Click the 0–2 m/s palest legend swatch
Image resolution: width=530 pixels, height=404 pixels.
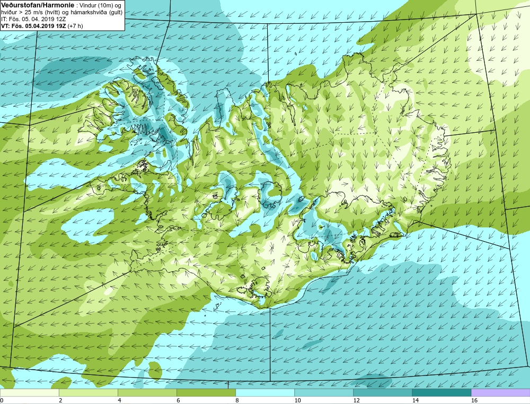coord(29,392)
